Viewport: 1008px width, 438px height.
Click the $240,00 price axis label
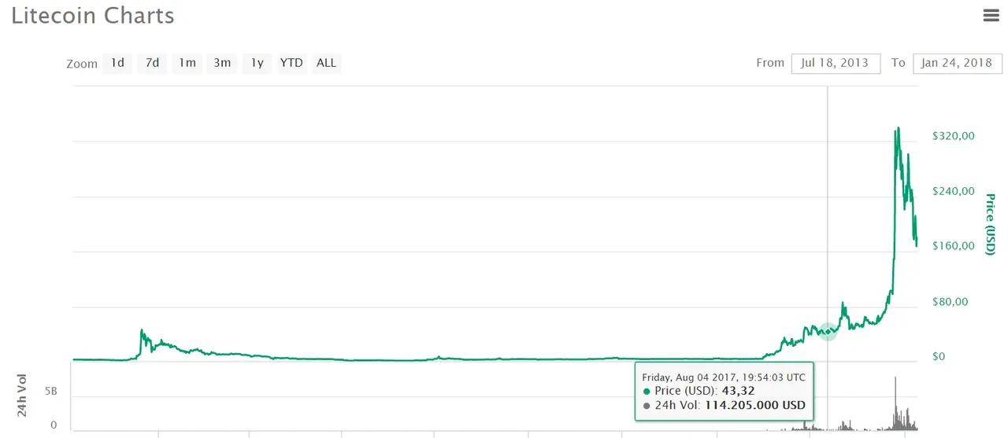(x=954, y=191)
